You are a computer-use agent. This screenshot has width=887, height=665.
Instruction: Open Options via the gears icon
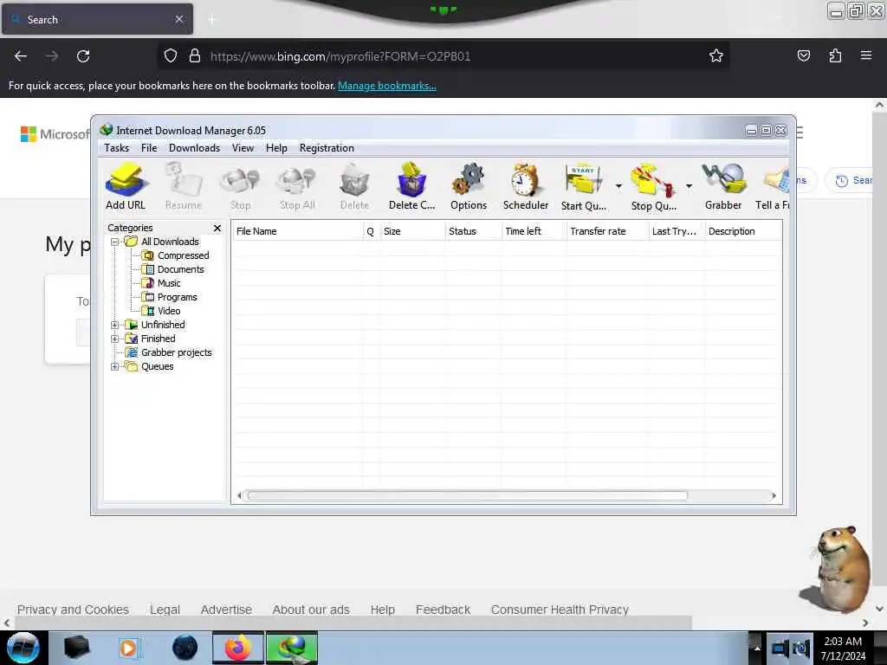coord(469,186)
